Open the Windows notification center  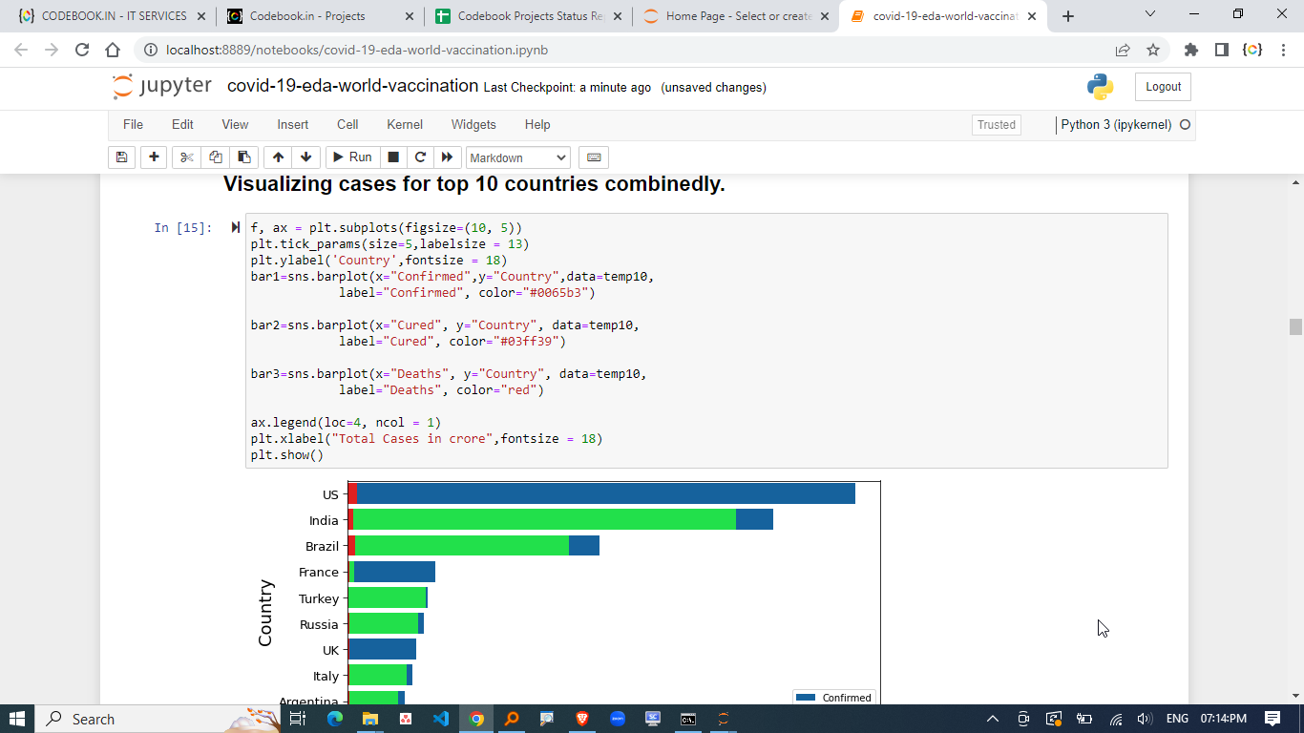point(1272,719)
